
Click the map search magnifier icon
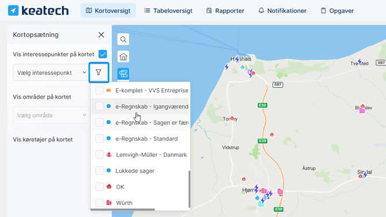tap(123, 39)
